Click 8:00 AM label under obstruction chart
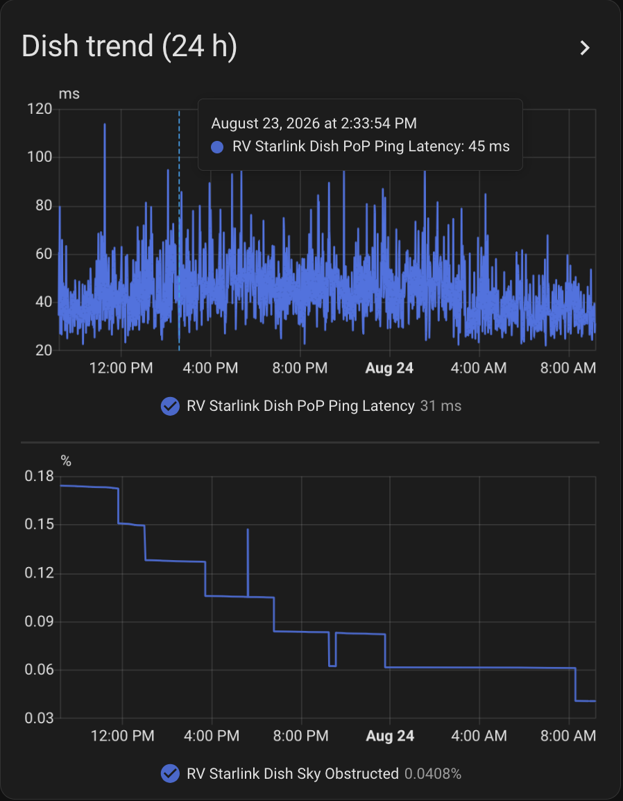This screenshot has width=623, height=801. [x=568, y=736]
